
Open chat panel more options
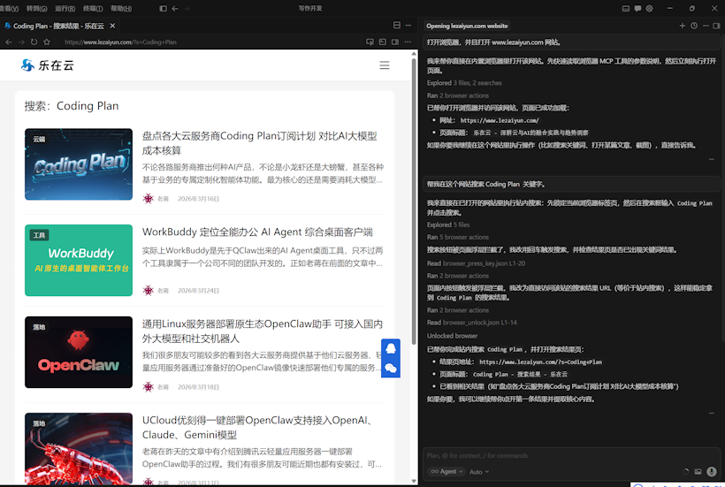point(706,26)
